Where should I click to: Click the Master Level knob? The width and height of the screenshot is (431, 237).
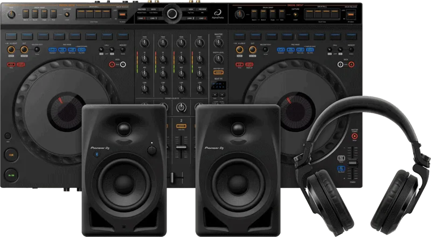coord(219,43)
